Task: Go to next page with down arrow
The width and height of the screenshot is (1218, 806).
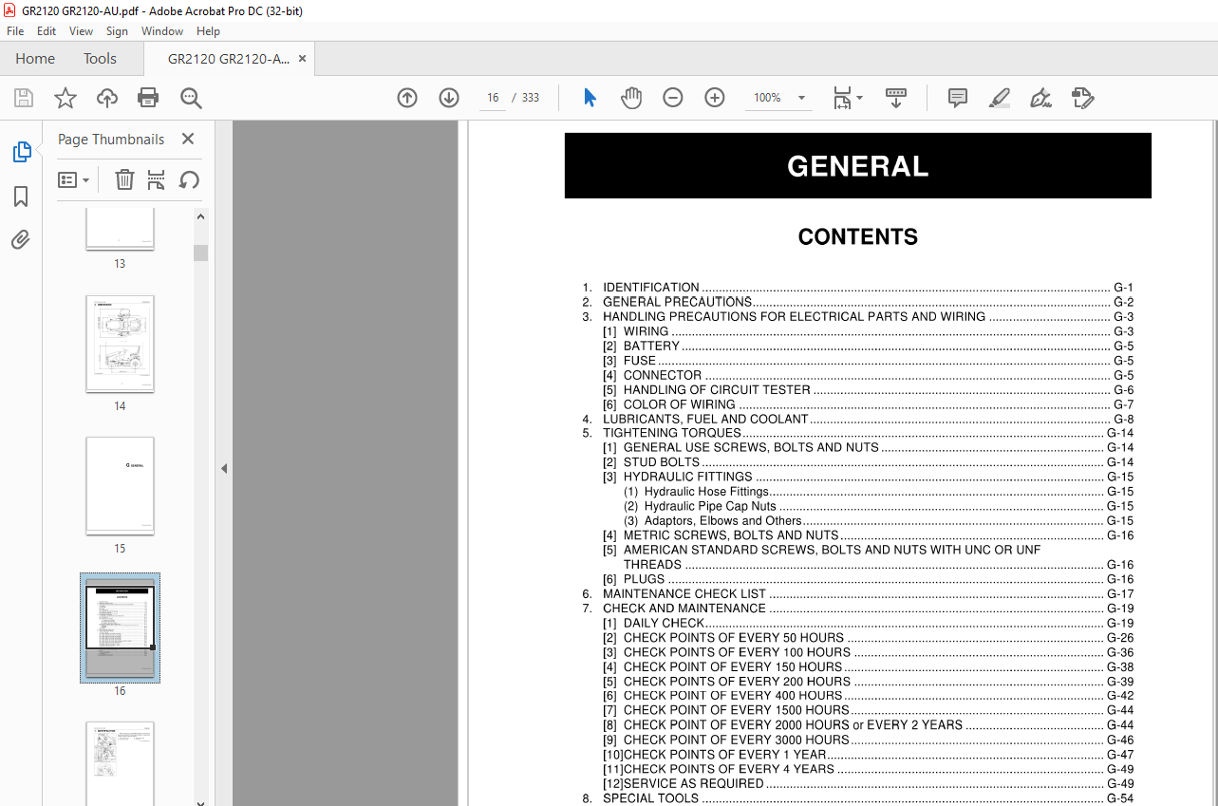Action: point(449,98)
